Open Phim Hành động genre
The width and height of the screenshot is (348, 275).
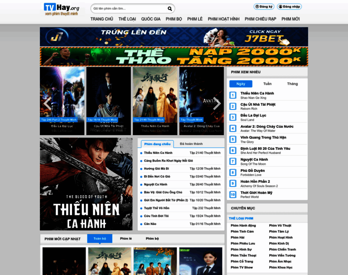pyautogui.click(x=243, y=225)
